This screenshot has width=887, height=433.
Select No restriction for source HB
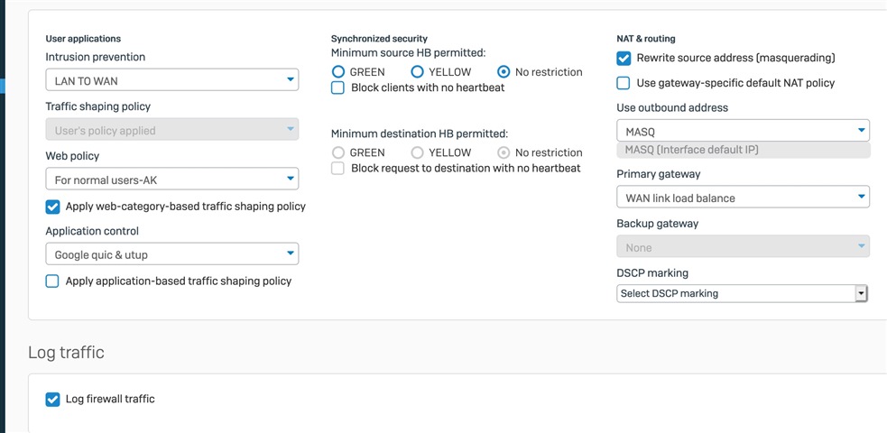pos(504,72)
